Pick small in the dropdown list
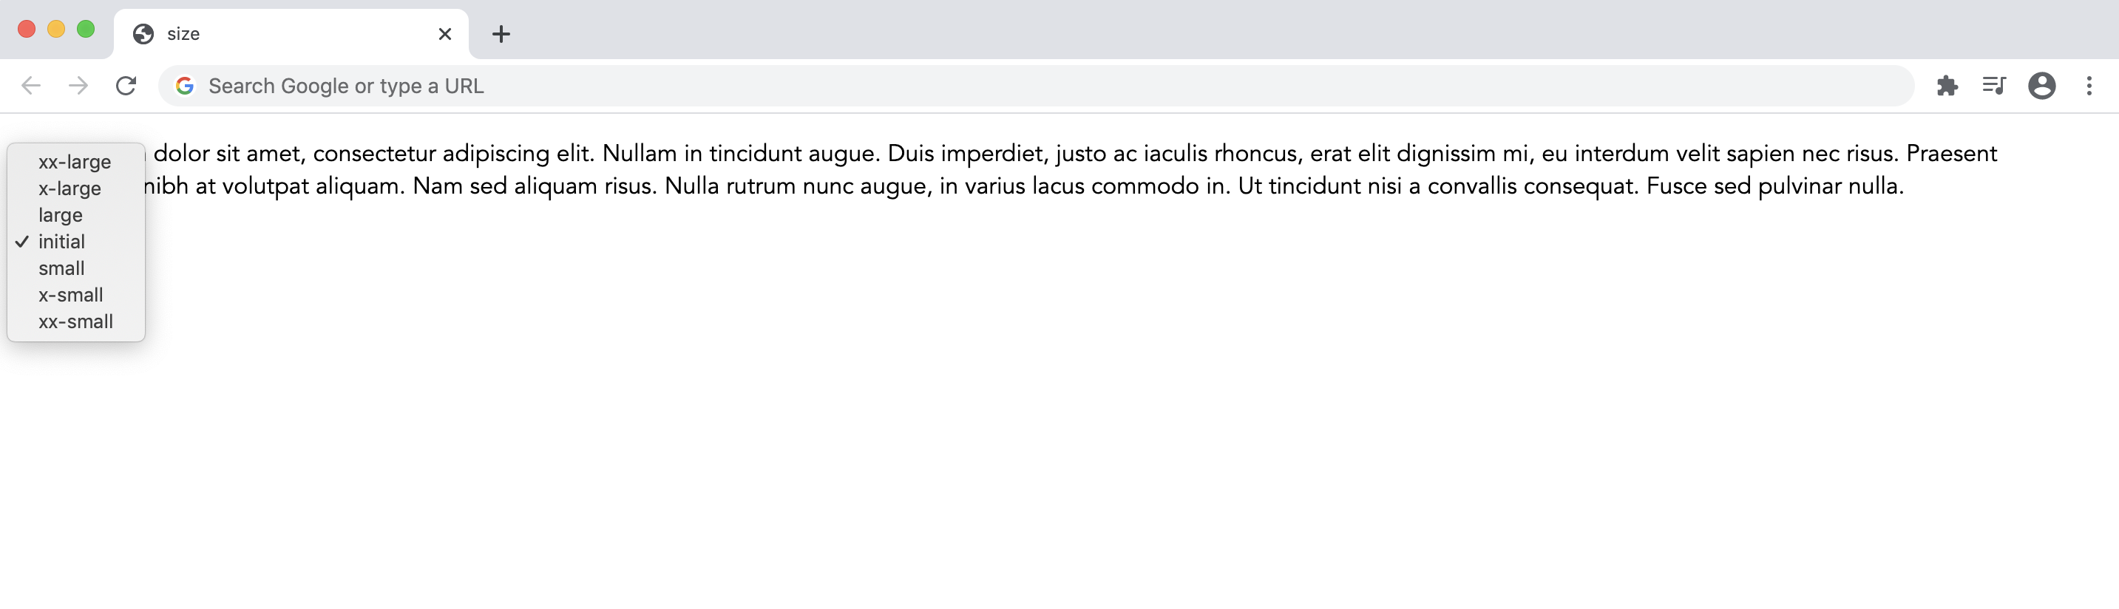Viewport: 2119px width, 609px height. point(61,269)
